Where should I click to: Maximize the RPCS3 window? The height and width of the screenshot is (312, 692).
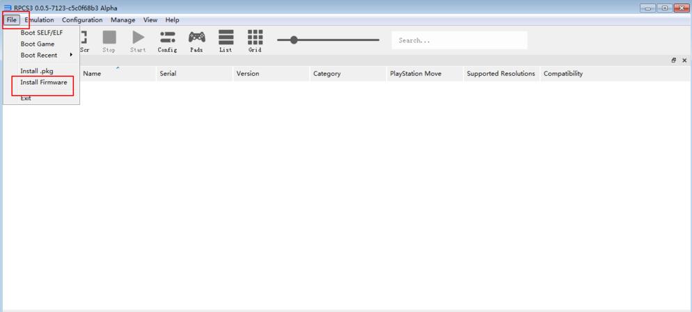(x=664, y=8)
